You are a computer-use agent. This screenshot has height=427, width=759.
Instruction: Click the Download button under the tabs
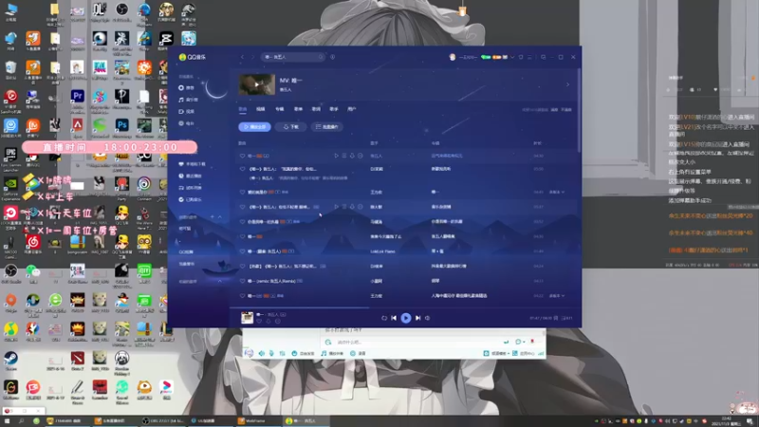(290, 127)
